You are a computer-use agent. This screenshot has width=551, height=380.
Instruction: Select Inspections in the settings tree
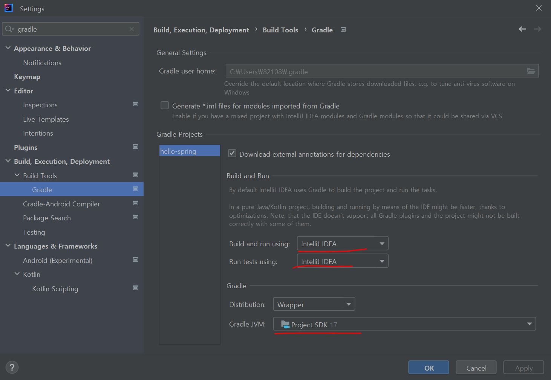(x=40, y=105)
